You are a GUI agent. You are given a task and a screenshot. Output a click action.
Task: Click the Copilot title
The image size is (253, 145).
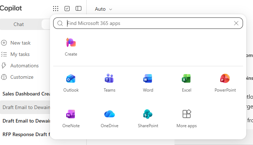coord(11,8)
